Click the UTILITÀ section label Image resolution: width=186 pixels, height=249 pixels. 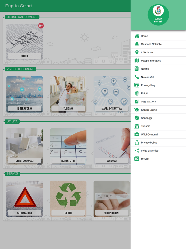[12, 121]
